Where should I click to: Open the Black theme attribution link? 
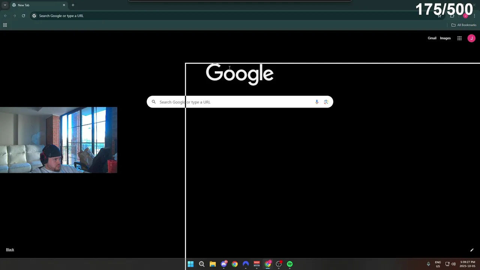[x=10, y=250]
